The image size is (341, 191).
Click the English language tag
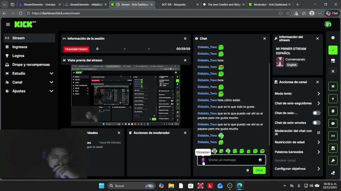click(x=292, y=65)
